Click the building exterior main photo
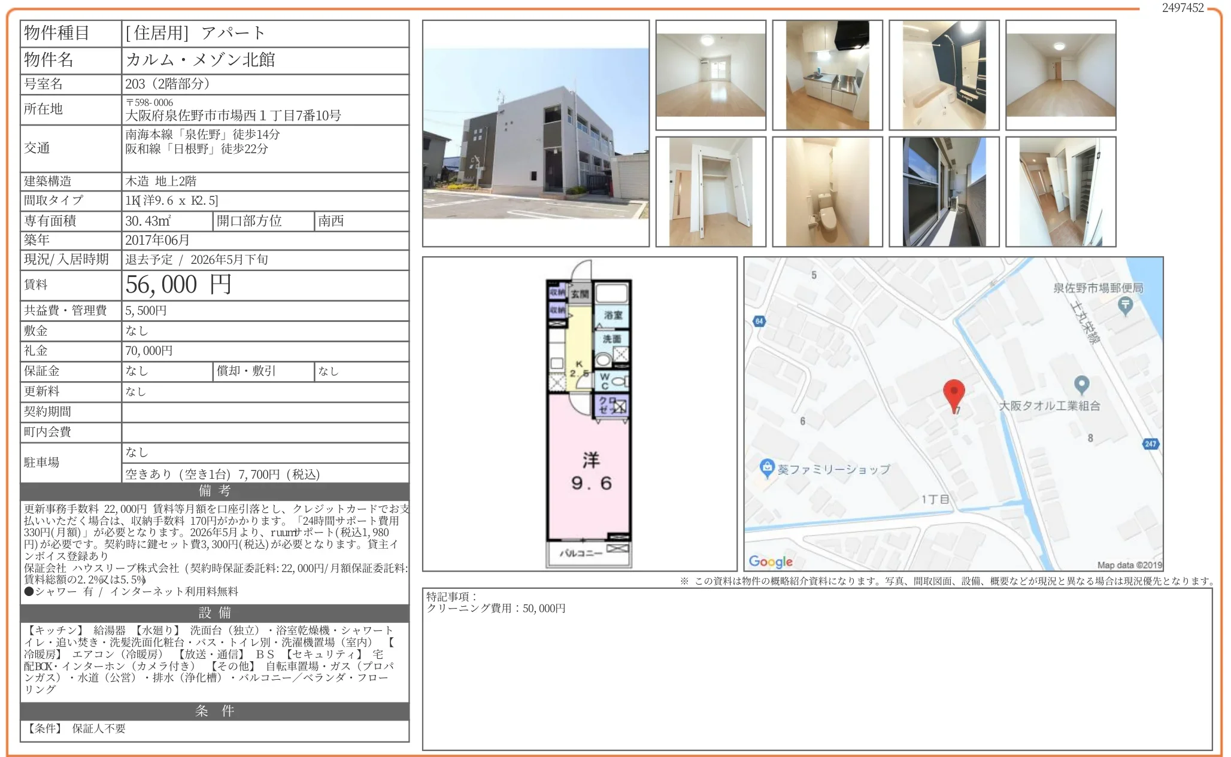Image resolution: width=1231 pixels, height=757 pixels. click(x=535, y=133)
